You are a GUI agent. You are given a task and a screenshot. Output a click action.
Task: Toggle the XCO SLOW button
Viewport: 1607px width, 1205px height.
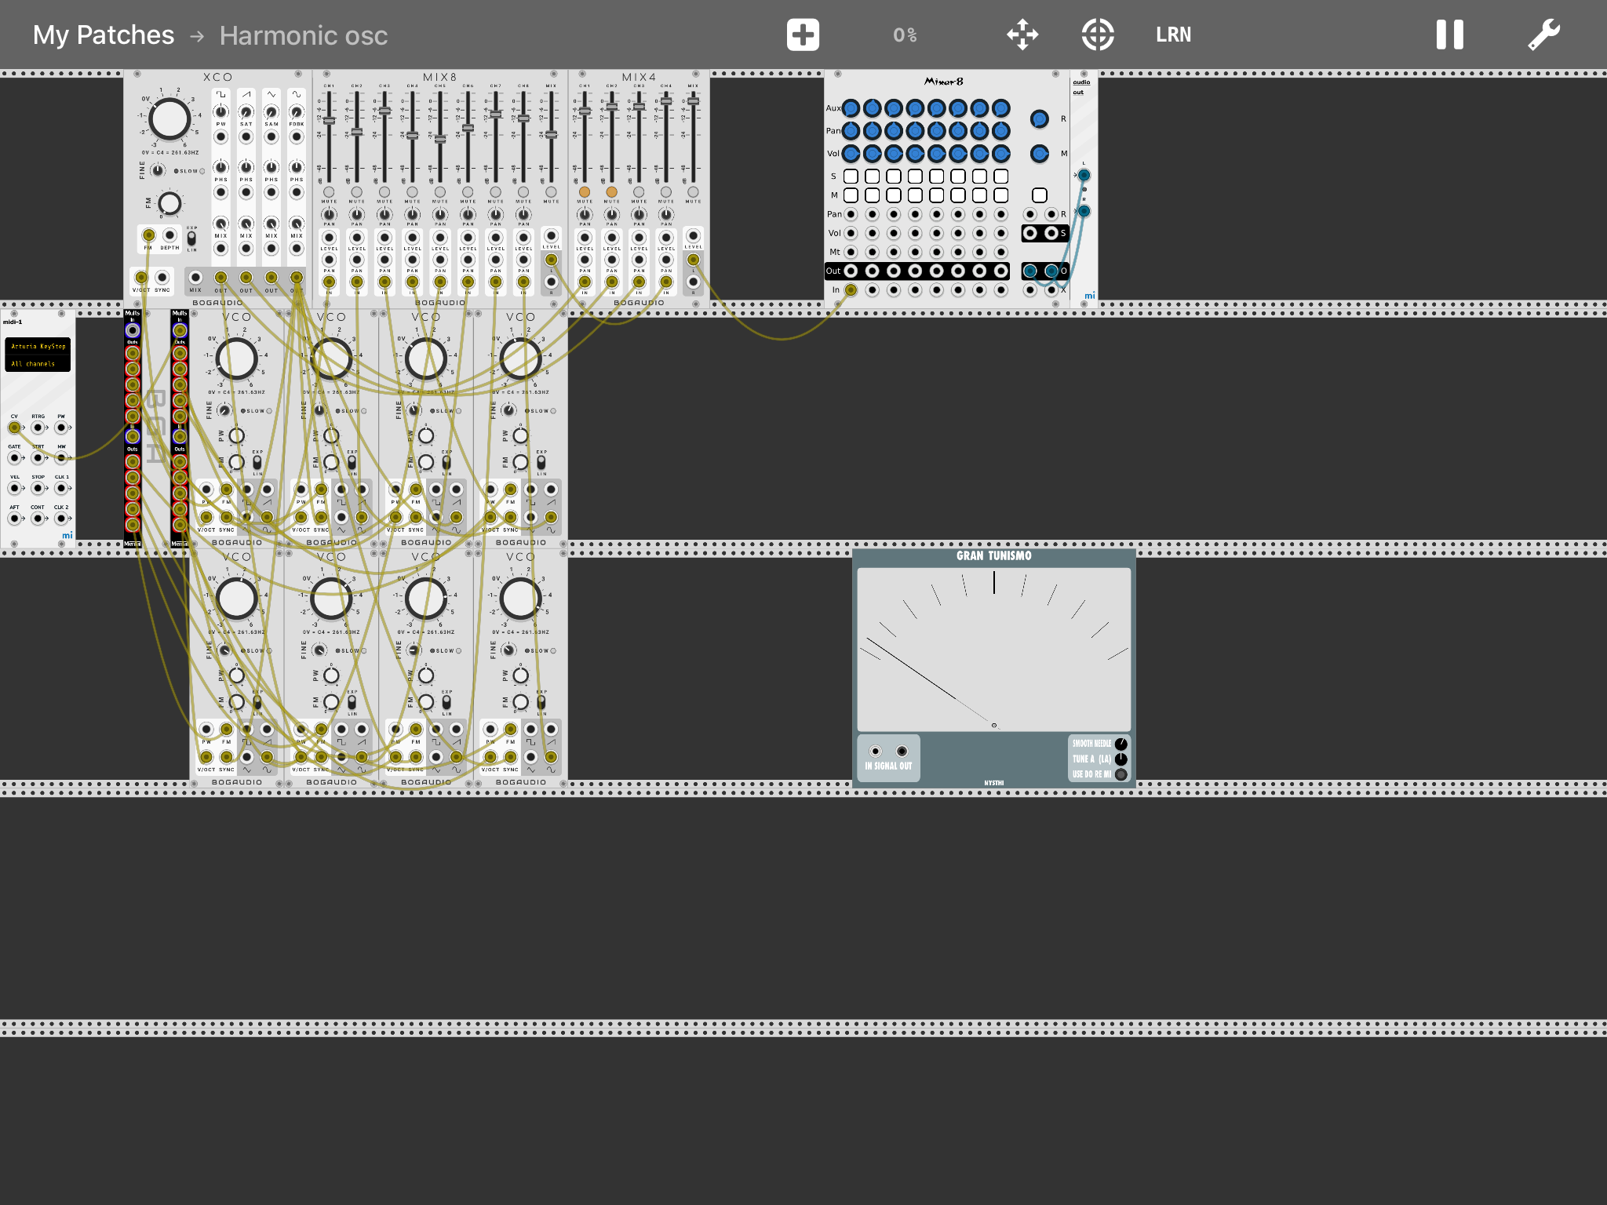tap(202, 171)
